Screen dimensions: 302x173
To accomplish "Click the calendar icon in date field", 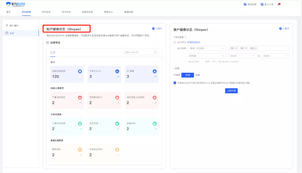I will click(155, 53).
